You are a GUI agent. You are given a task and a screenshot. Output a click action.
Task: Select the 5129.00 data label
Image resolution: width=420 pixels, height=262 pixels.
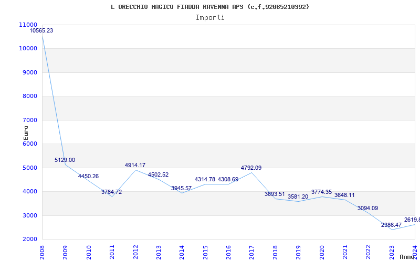pos(65,160)
